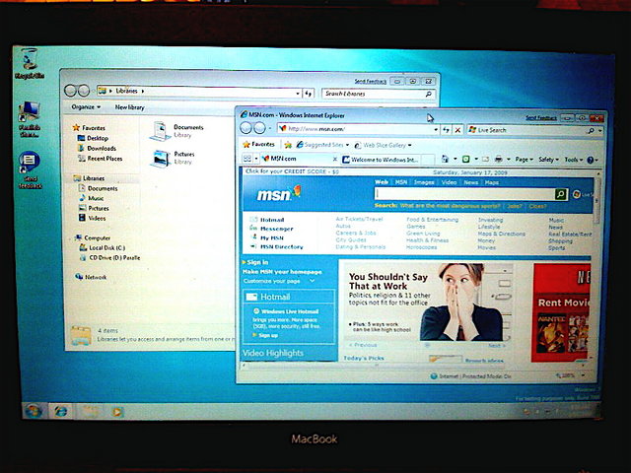The width and height of the screenshot is (631, 473).
Task: Open the MSN Directory link
Action: click(x=281, y=246)
